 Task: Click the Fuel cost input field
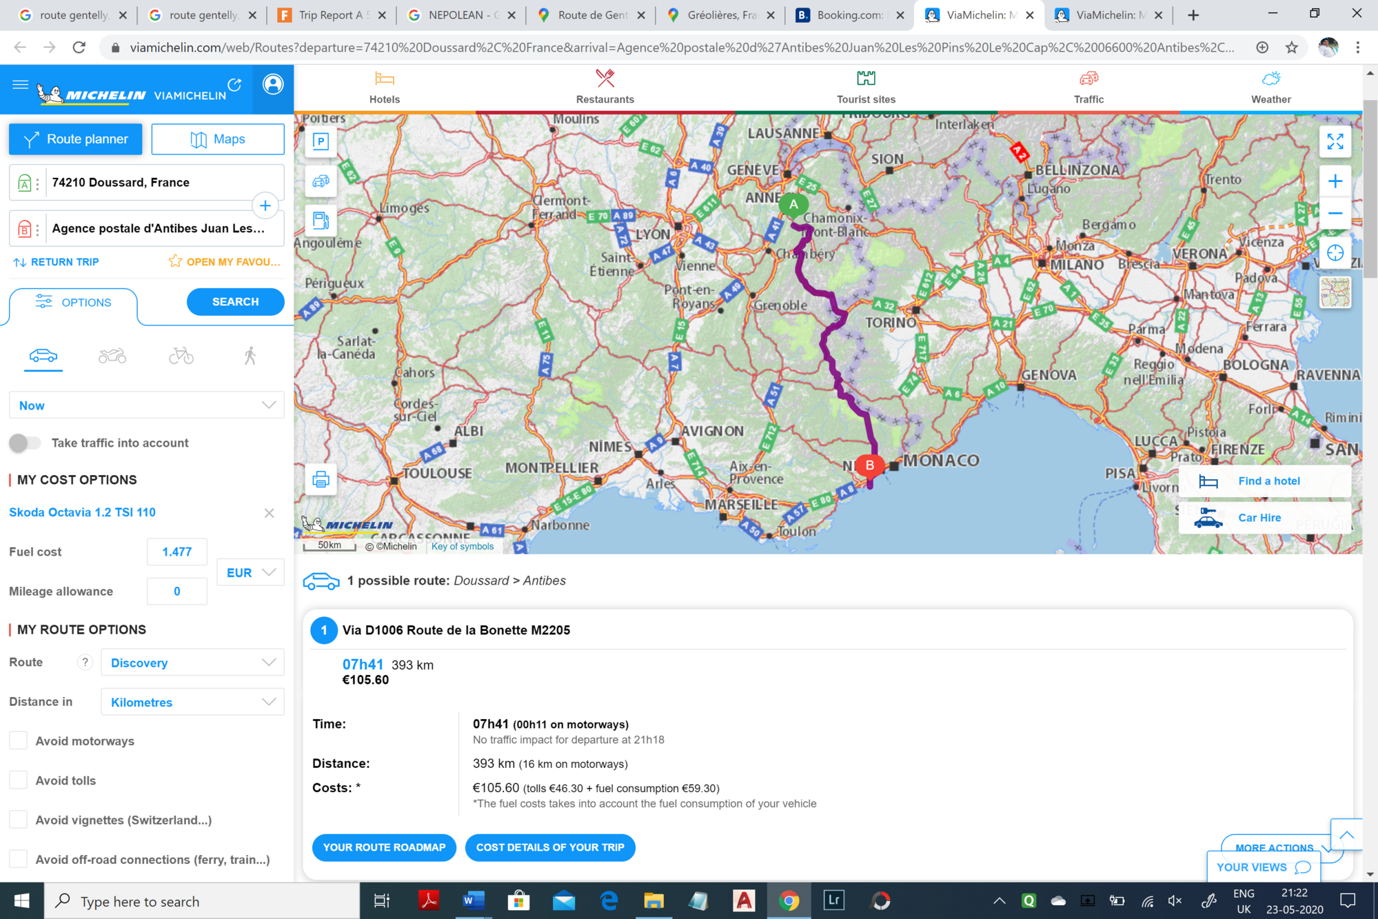pos(177,552)
